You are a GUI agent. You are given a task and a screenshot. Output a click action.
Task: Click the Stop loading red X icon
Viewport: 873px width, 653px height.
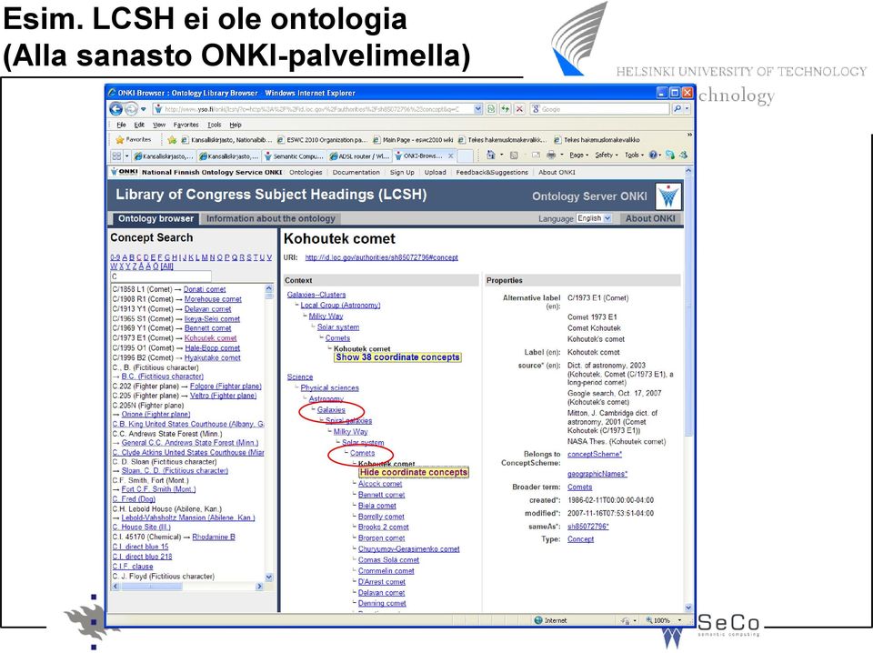(519, 109)
